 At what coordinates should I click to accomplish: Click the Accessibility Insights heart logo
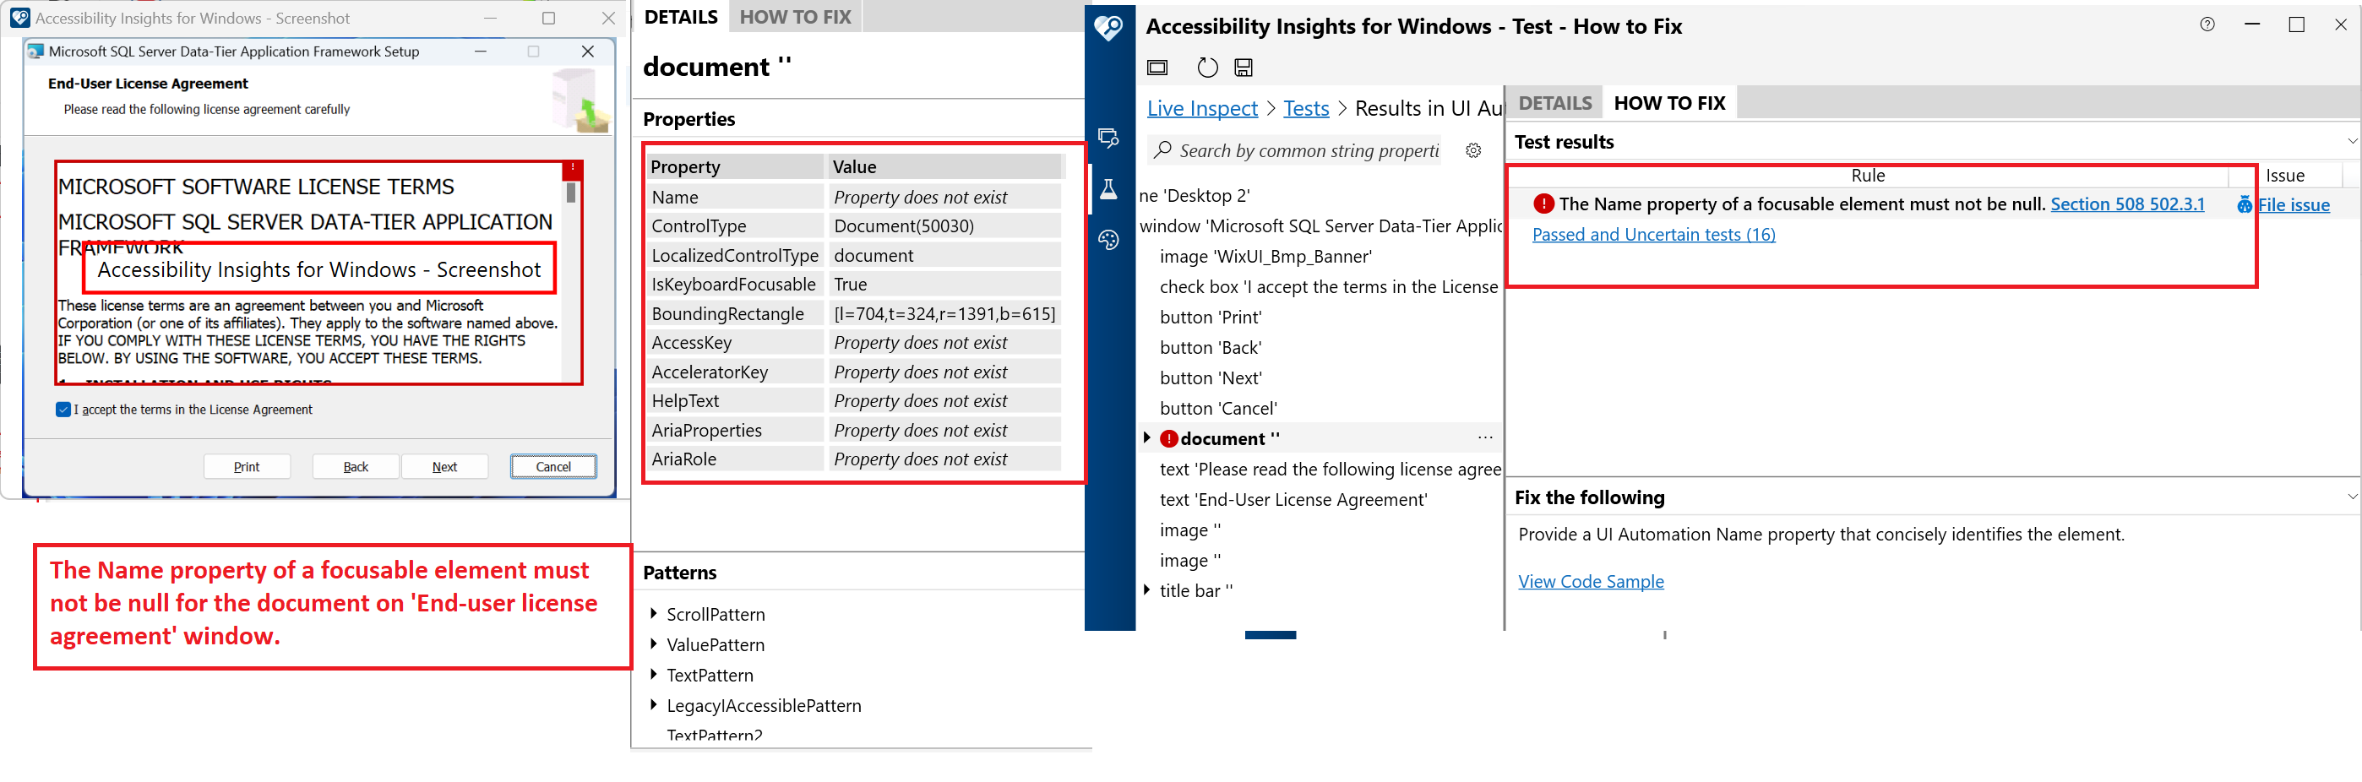click(x=1109, y=28)
